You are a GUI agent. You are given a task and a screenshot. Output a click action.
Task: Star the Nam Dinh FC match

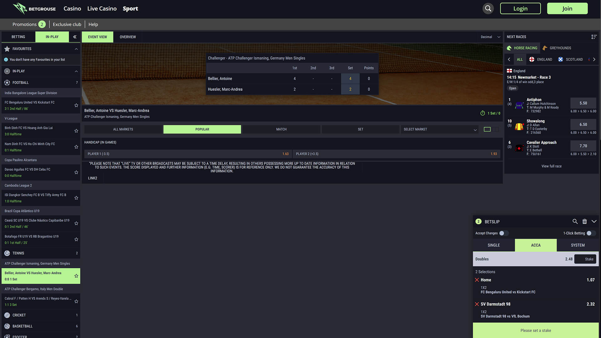tap(76, 147)
